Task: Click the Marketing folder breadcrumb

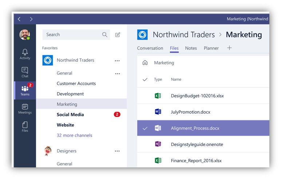Action: tap(164, 63)
